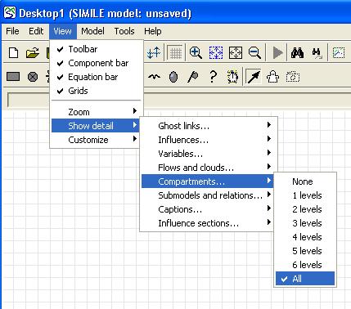Screen dimensions: 351x309
Task: Select the gray oval component tool
Action: tap(173, 77)
